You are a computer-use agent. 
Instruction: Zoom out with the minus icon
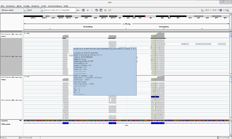203,10
